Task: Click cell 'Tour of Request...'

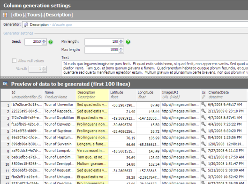Action: [60, 170]
